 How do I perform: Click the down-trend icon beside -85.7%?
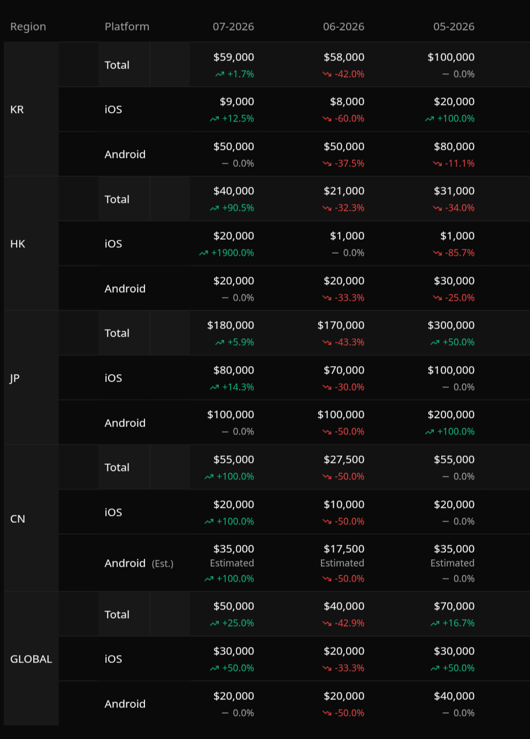click(437, 253)
